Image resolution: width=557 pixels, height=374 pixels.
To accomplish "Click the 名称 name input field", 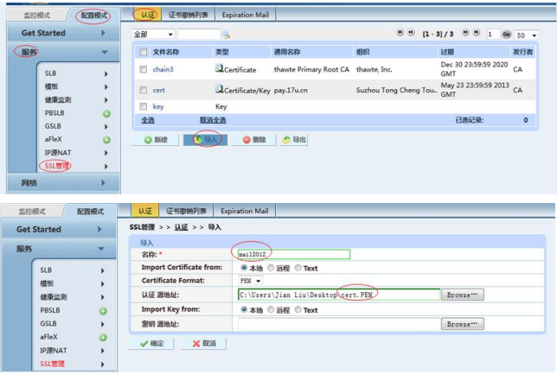I will [294, 254].
